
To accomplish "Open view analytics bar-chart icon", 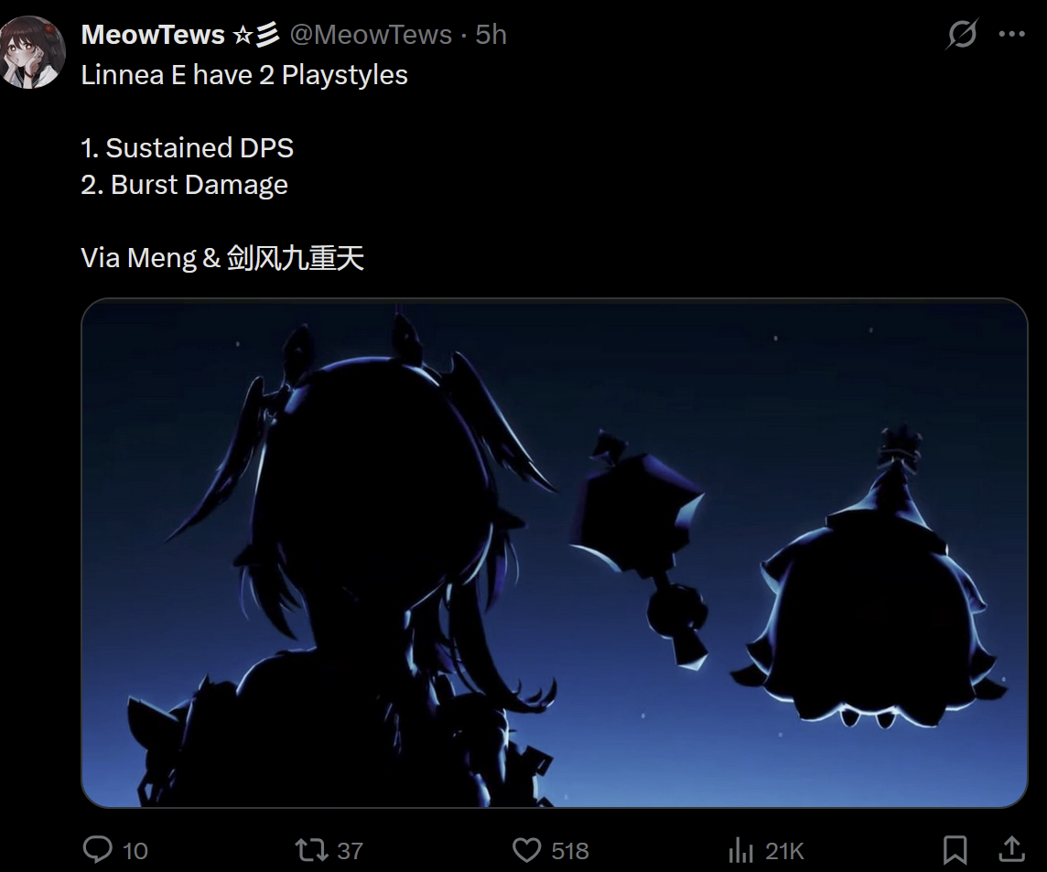I will (x=740, y=850).
